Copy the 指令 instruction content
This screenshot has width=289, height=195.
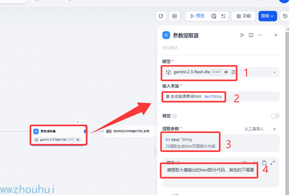[264, 163]
